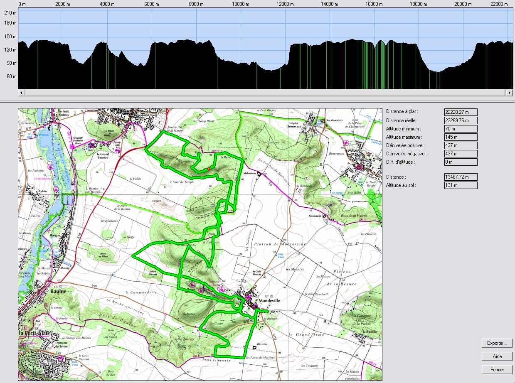
Task: Click the 60 m altitude axis label
Action: [11, 76]
